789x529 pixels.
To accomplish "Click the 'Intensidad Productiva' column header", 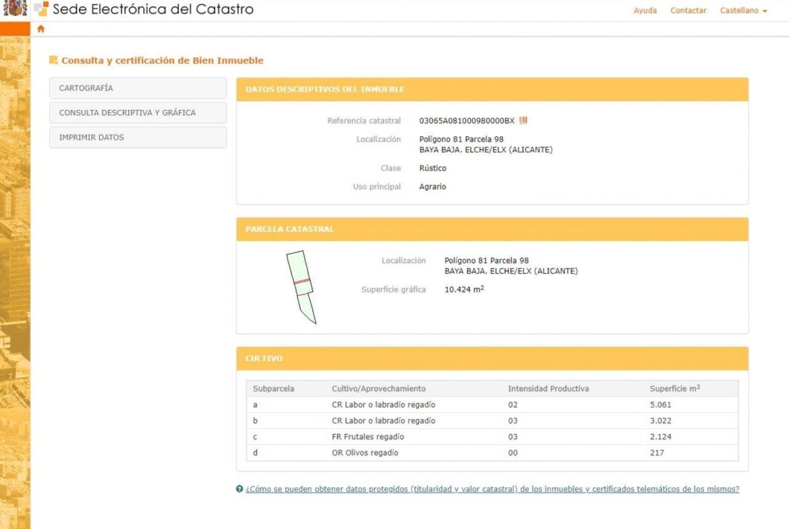I will click(x=548, y=389).
